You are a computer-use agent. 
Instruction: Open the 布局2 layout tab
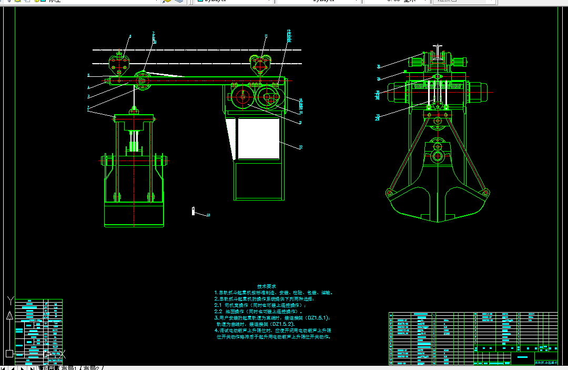91,368
